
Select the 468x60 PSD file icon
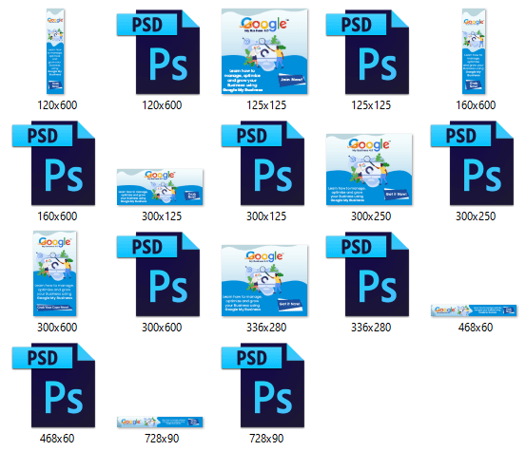coord(53,385)
